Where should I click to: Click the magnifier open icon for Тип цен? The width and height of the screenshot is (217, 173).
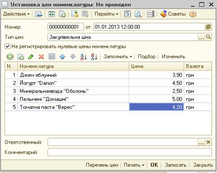208,37
